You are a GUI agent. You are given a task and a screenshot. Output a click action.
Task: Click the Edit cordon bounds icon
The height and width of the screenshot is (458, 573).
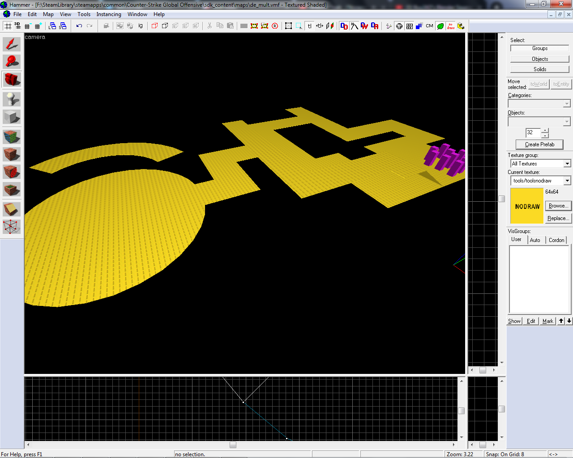[x=265, y=26]
